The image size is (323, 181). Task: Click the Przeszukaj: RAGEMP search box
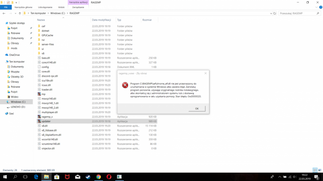coord(299,13)
